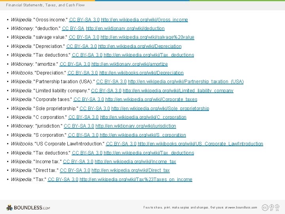285x214 pixels.
Task: Open the wiktionary deduction URL
Action: 125,29
